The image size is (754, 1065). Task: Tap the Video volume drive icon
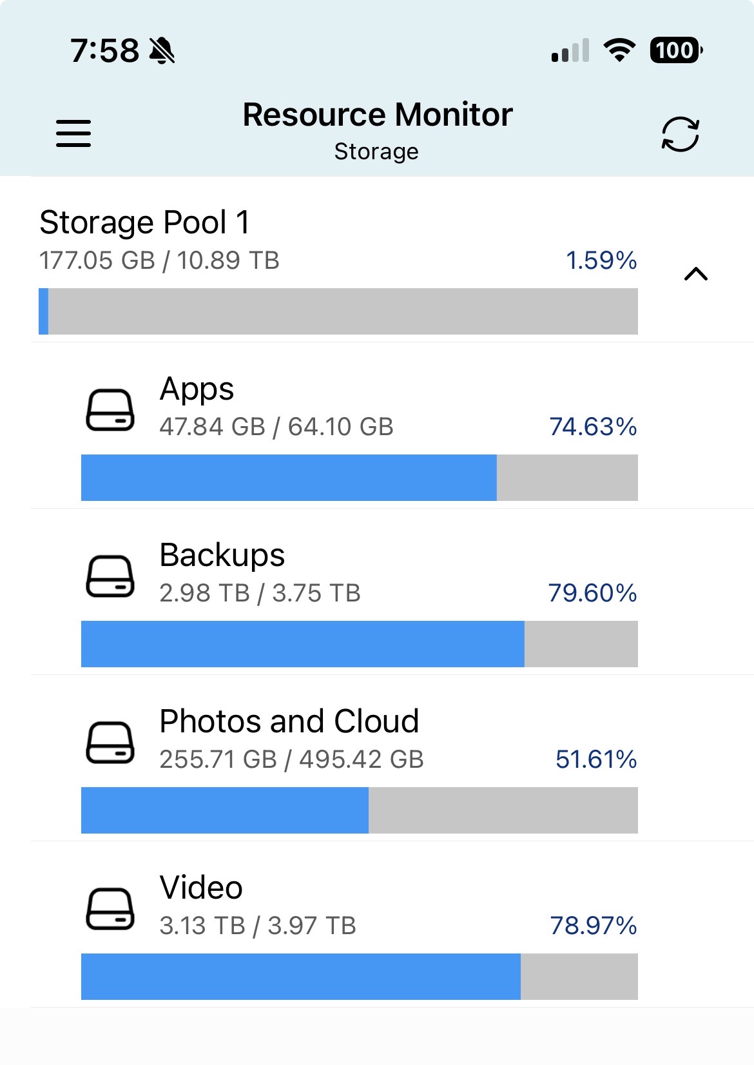click(110, 908)
